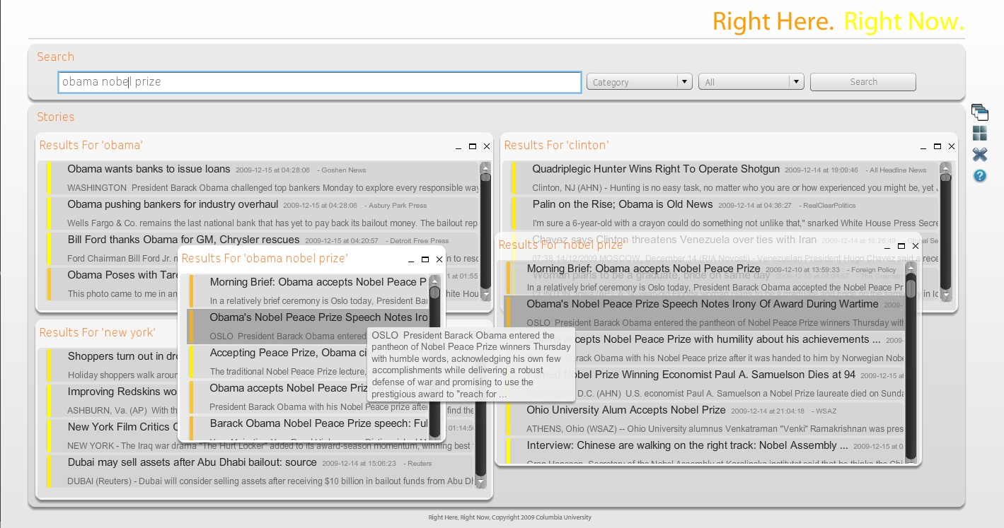1004x528 pixels.
Task: Click scroll-up arrow in 'nobel prize' window
Action: click(x=911, y=268)
